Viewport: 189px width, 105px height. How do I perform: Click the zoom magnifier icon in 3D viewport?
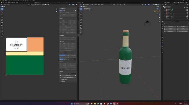click(x=159, y=15)
